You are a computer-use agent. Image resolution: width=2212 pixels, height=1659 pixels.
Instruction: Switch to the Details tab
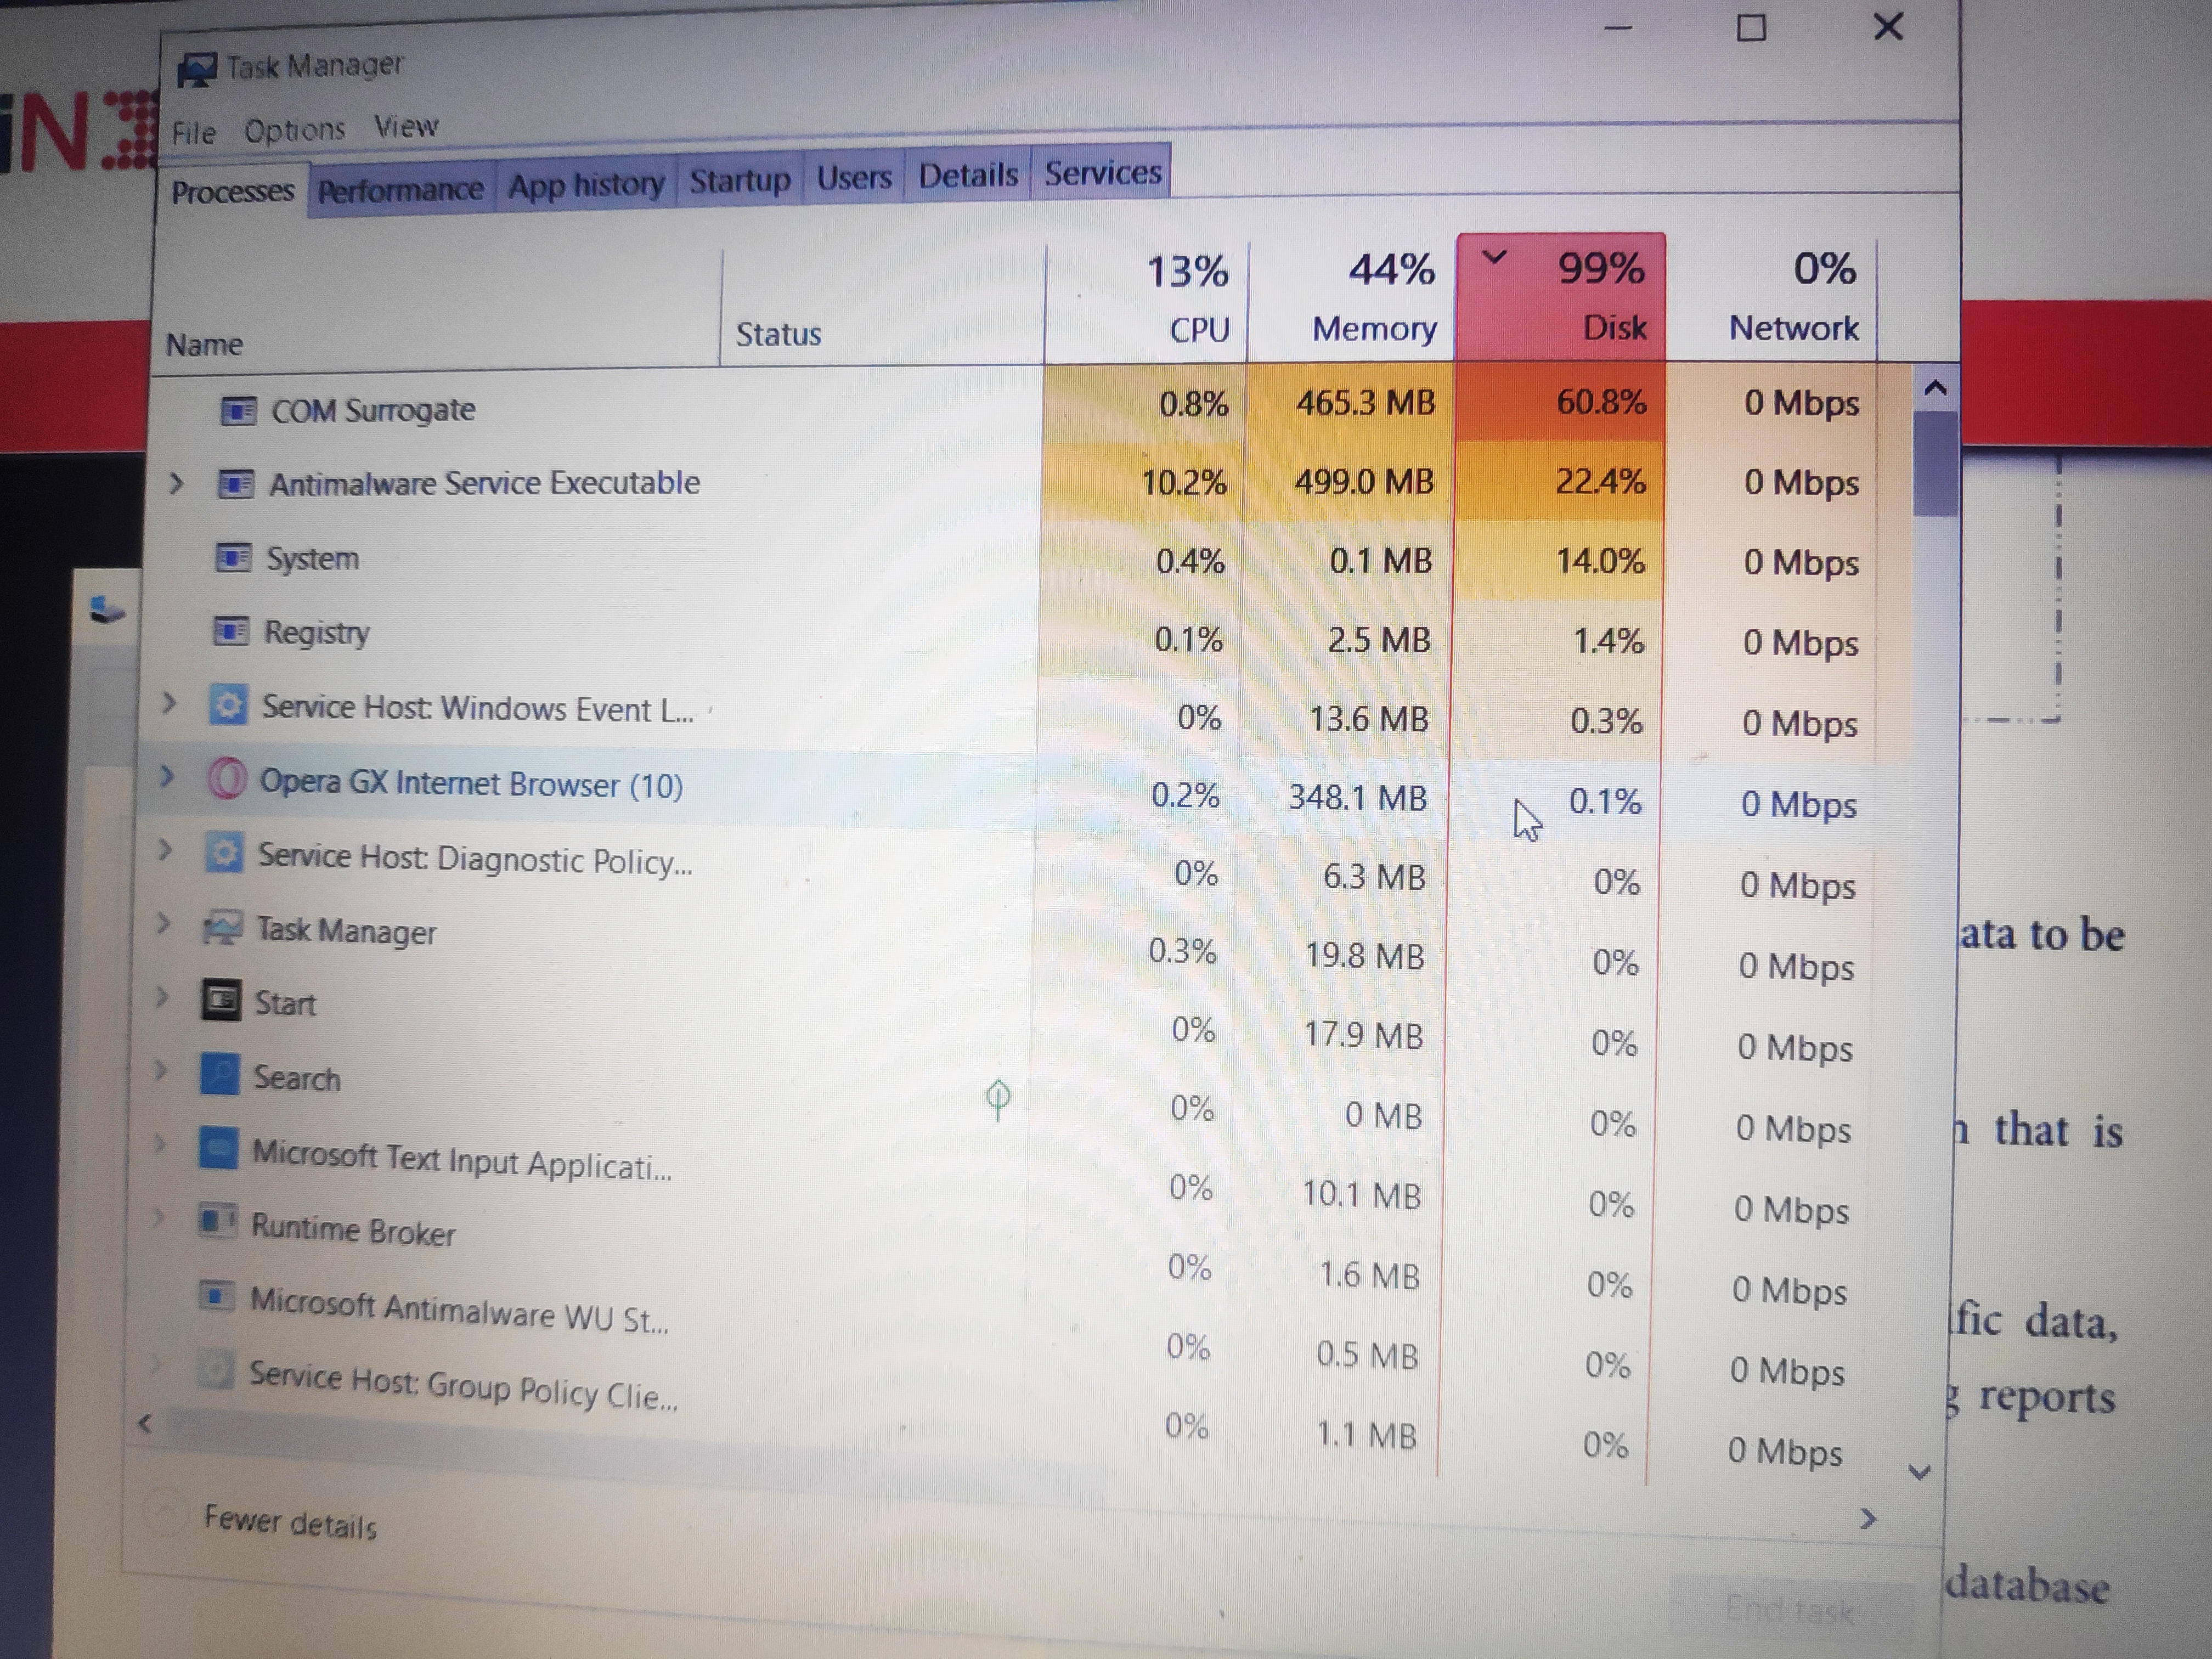pyautogui.click(x=968, y=175)
